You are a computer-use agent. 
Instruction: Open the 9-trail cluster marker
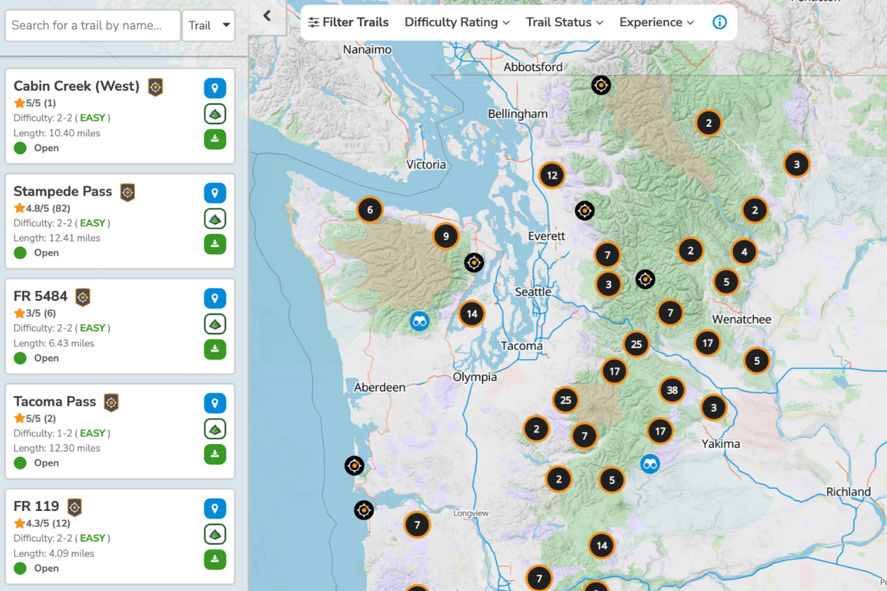point(446,236)
